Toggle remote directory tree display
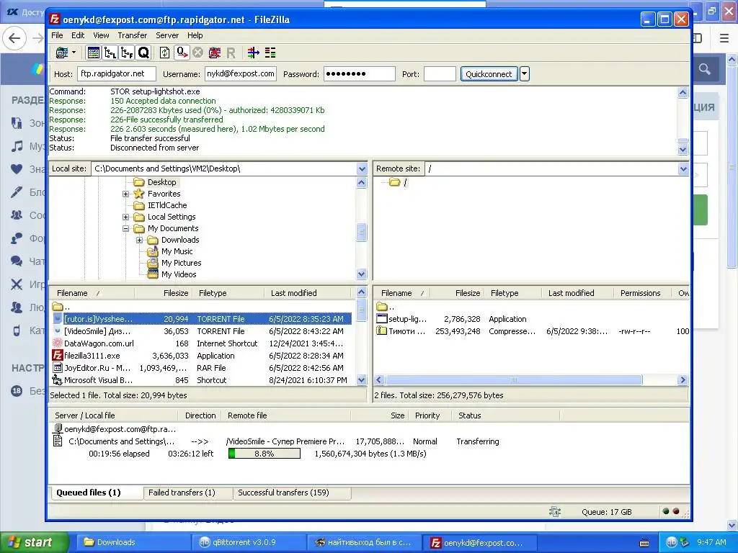The image size is (738, 553). pos(127,53)
